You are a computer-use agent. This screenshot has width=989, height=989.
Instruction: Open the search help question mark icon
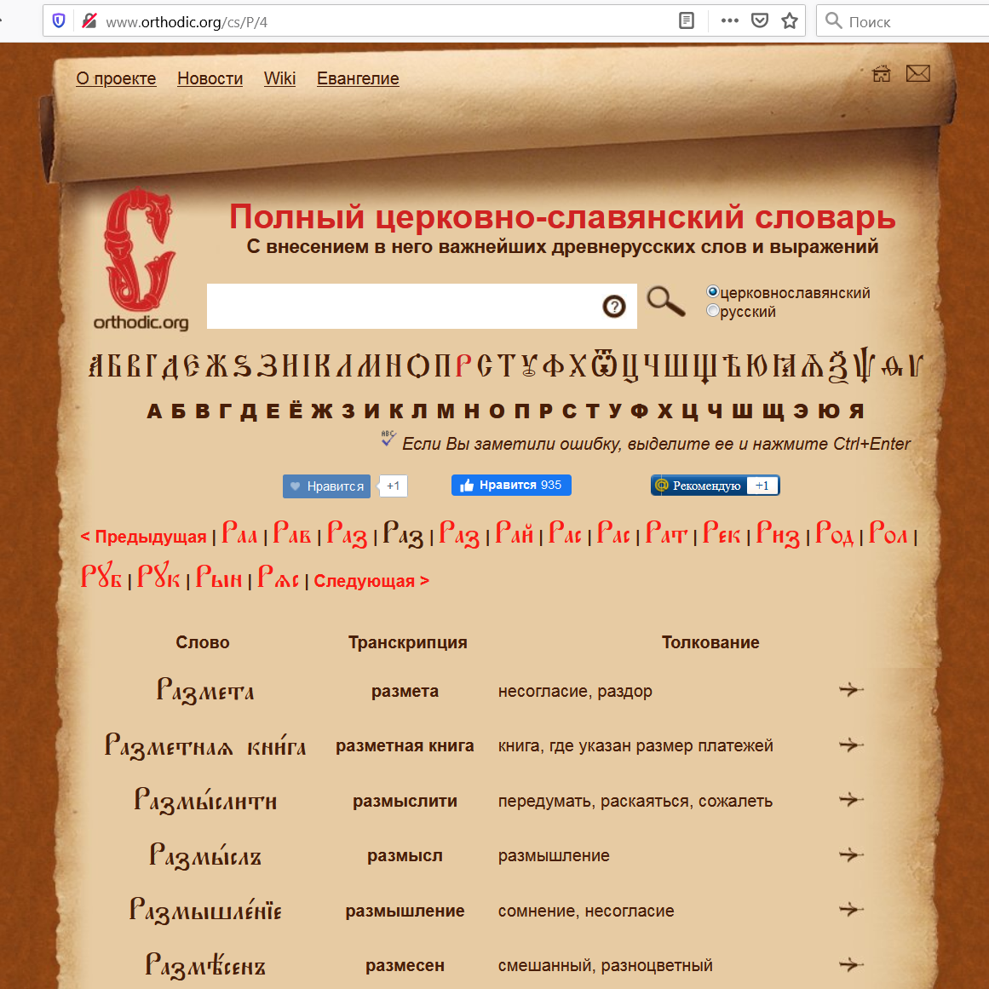pos(613,307)
